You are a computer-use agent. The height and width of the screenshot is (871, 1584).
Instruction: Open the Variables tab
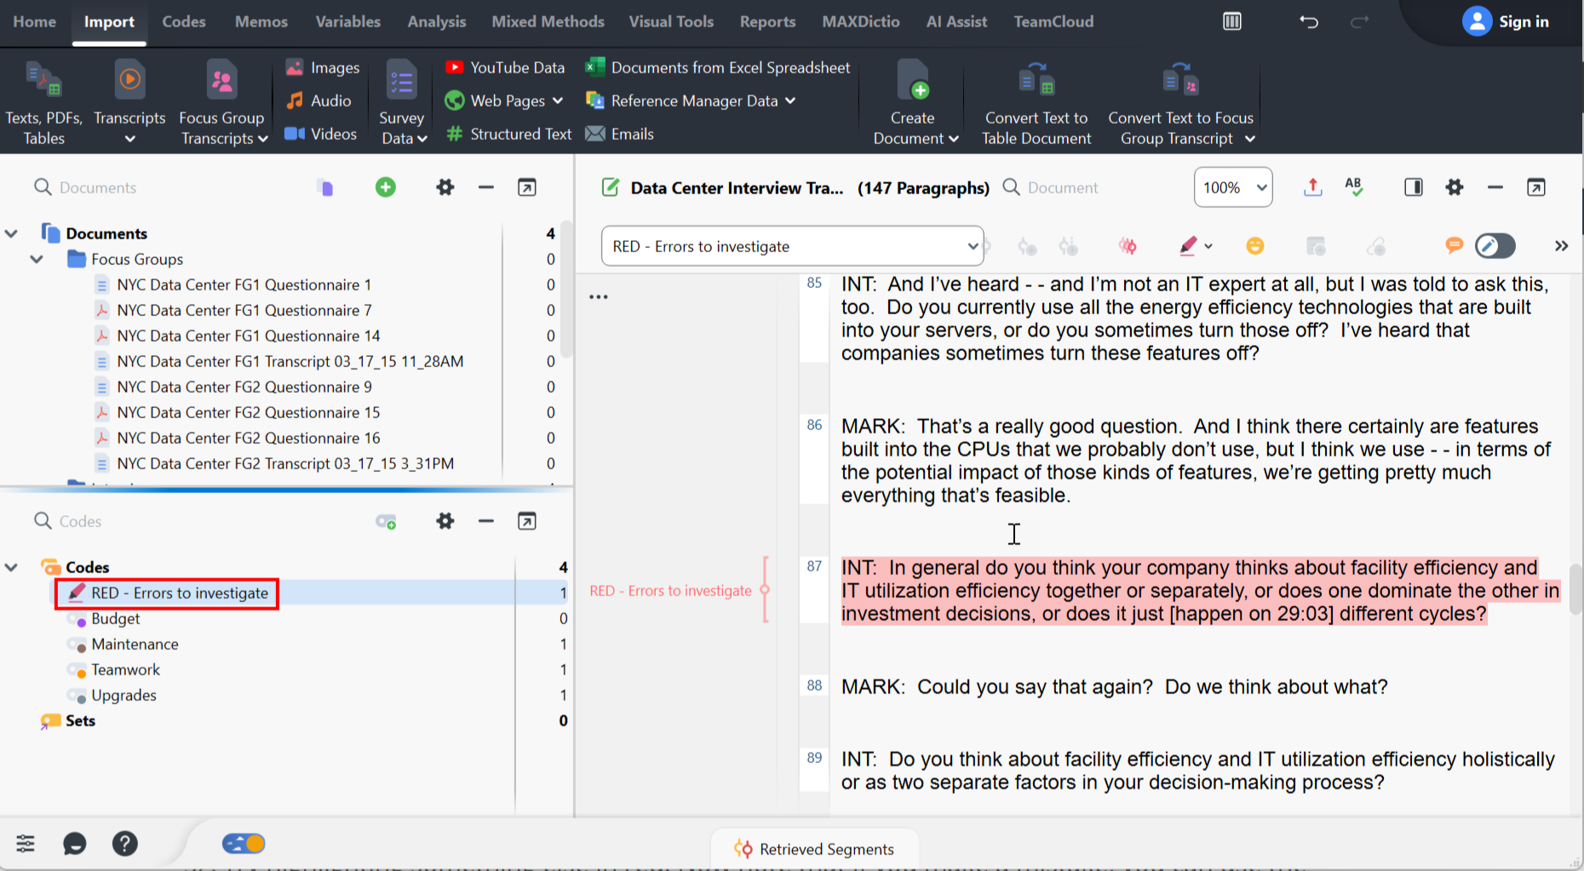(x=347, y=21)
